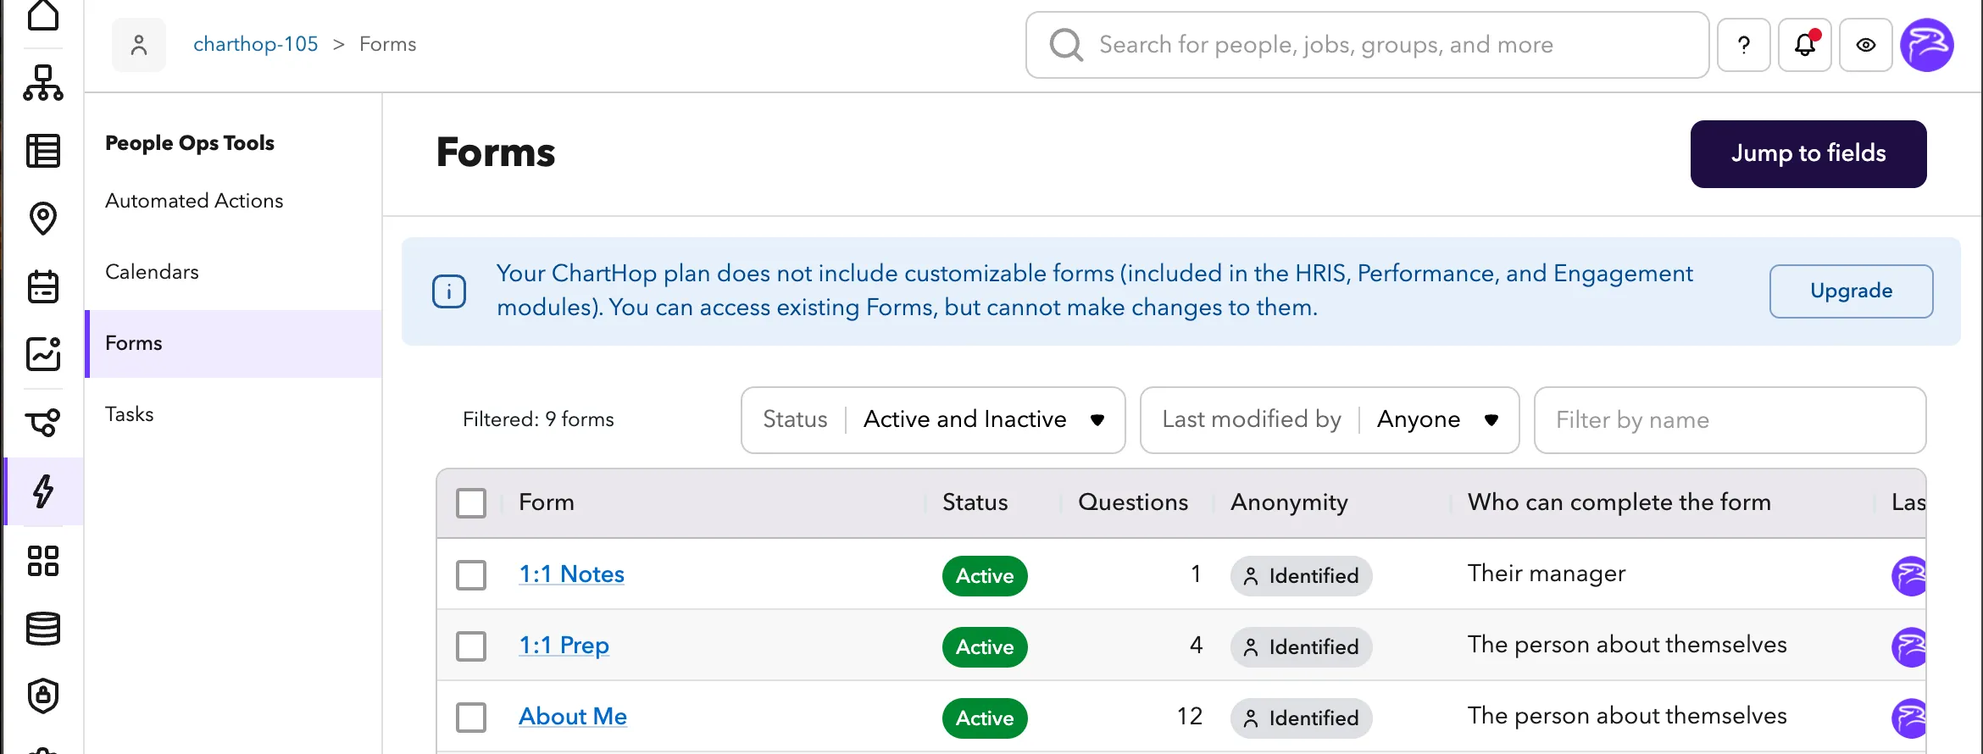The image size is (1983, 754).
Task: Click the Active badge in 1:1 Notes row
Action: pos(985,576)
